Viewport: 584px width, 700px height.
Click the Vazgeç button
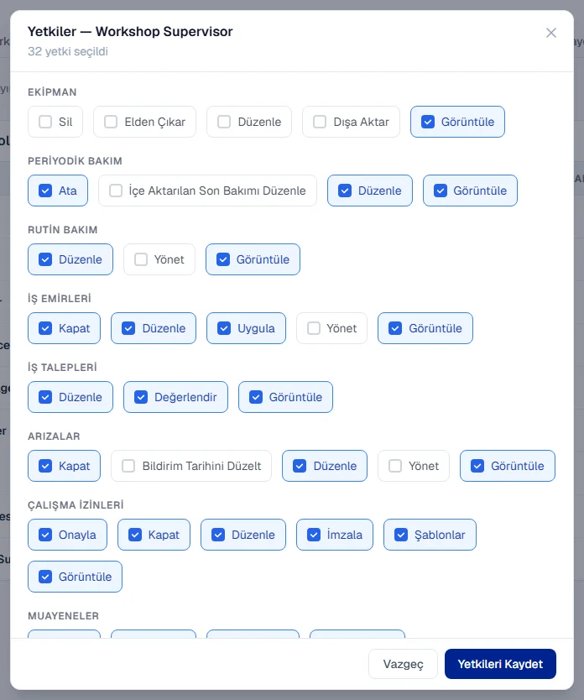(403, 664)
